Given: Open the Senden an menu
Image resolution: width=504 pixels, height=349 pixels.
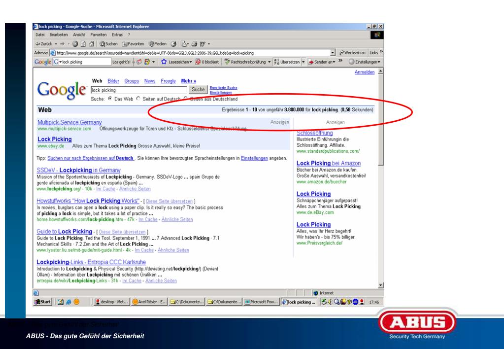Looking at the screenshot, I should click(x=322, y=62).
